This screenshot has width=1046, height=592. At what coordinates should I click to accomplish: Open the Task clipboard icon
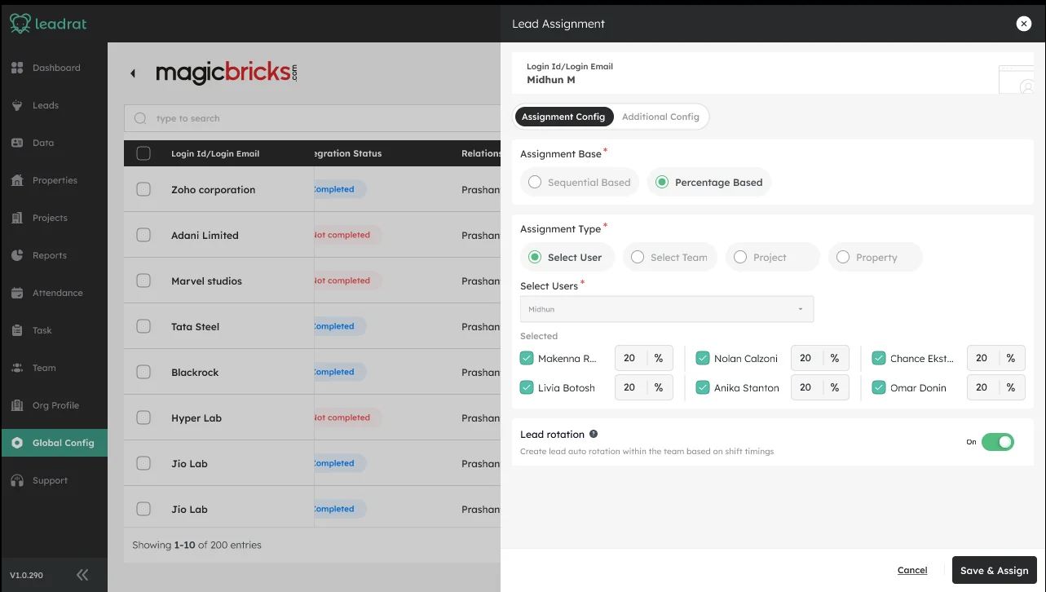pyautogui.click(x=17, y=330)
